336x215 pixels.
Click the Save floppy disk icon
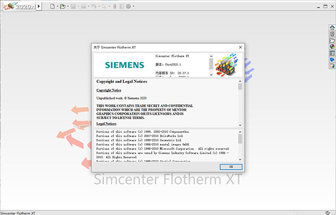coord(73,6)
